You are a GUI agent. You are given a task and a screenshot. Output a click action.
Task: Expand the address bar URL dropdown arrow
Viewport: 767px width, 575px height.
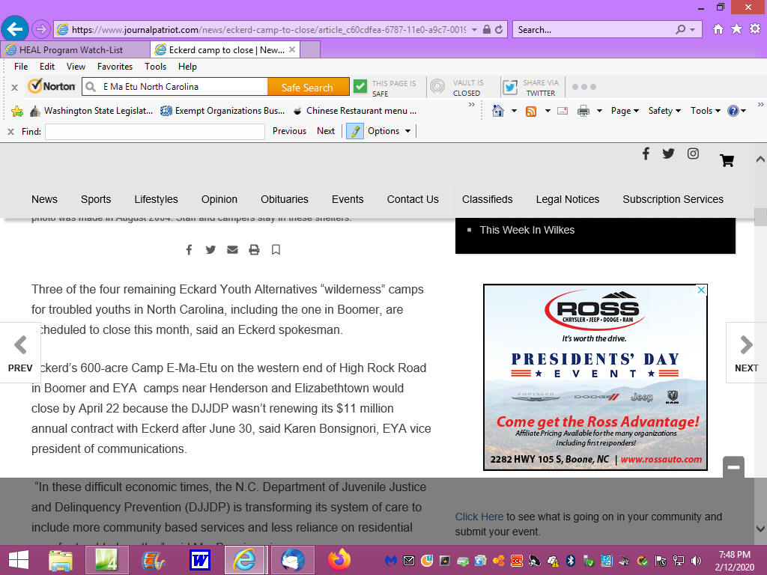click(474, 30)
